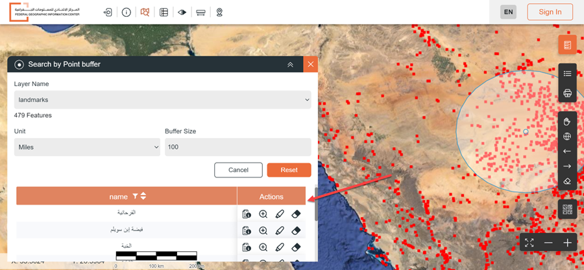This screenshot has height=270, width=584.
Task: Zoom out the map with minus button
Action: point(548,243)
